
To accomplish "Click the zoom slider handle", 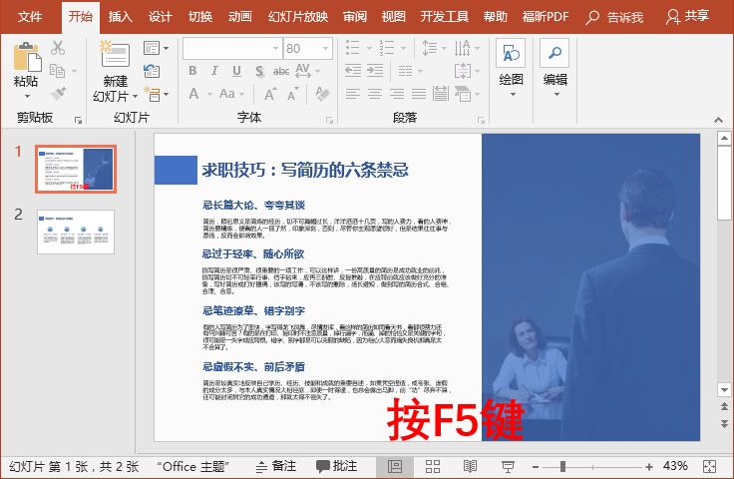I will 562,466.
